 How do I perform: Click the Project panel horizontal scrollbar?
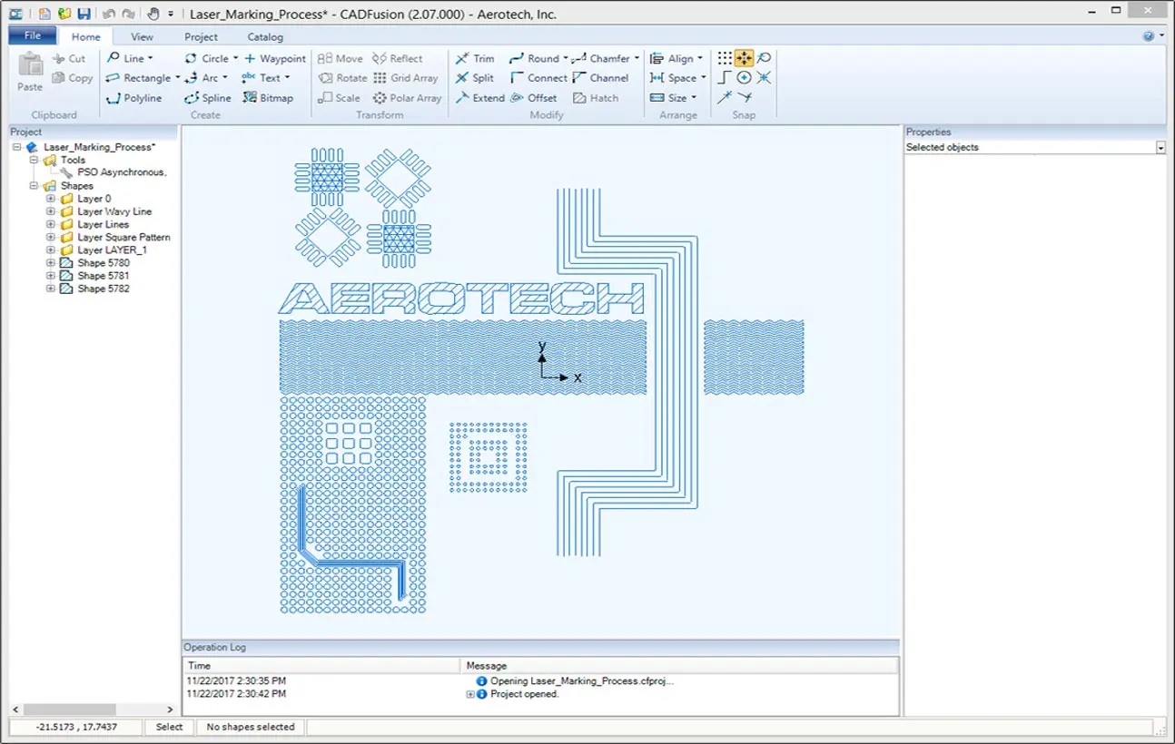tap(91, 709)
